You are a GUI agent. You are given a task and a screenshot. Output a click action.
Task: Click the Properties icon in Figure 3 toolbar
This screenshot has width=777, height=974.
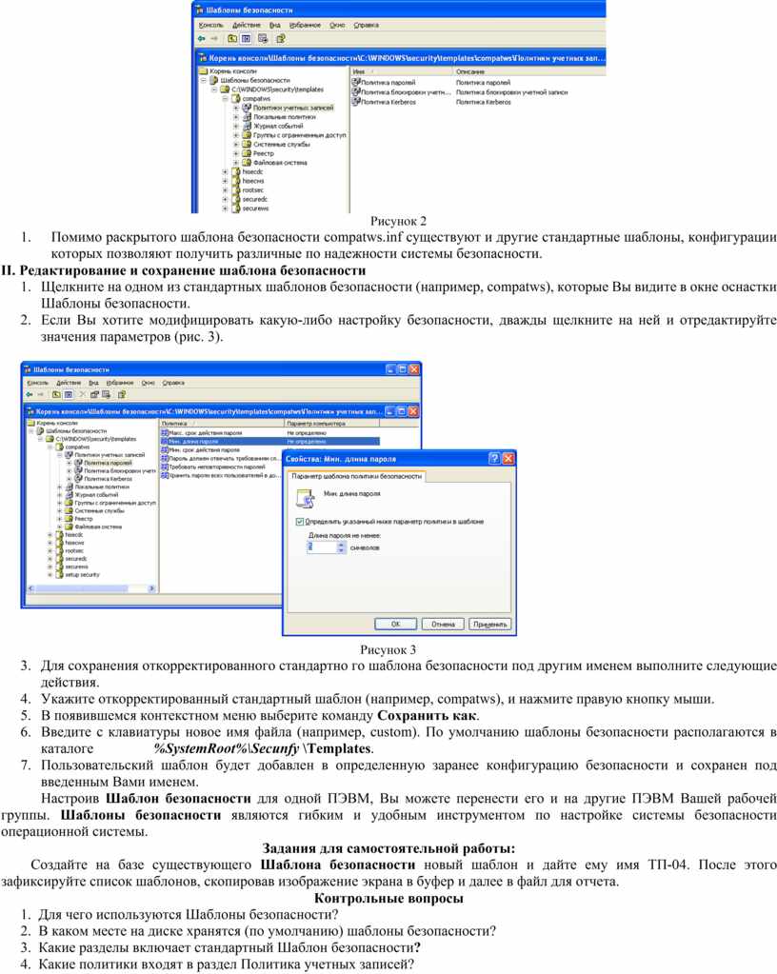click(x=94, y=394)
